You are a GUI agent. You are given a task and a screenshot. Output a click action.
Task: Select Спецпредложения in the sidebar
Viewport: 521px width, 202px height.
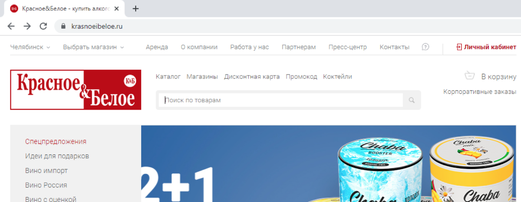[56, 141]
